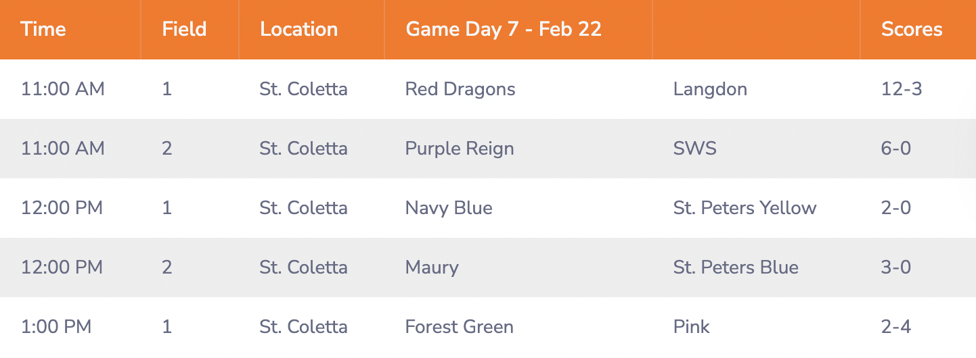
Task: Open the Maury team name
Action: (431, 267)
